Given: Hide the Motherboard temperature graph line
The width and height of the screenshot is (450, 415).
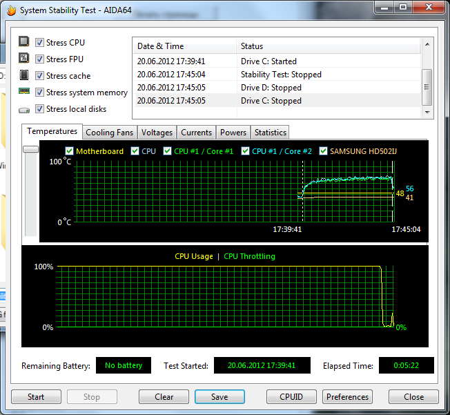Looking at the screenshot, I should pyautogui.click(x=69, y=151).
